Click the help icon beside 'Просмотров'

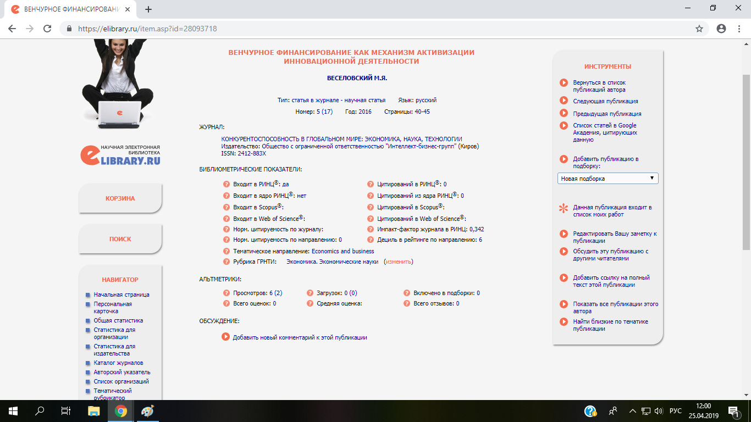click(226, 293)
